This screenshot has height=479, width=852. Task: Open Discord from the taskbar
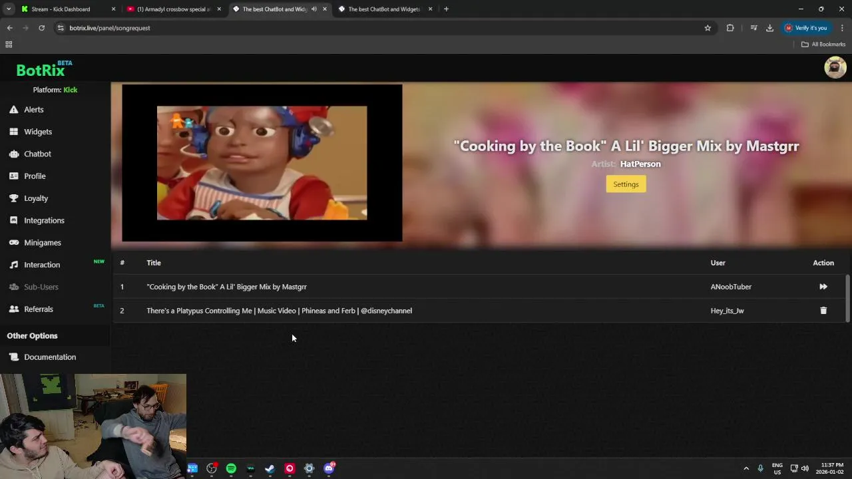pyautogui.click(x=329, y=468)
